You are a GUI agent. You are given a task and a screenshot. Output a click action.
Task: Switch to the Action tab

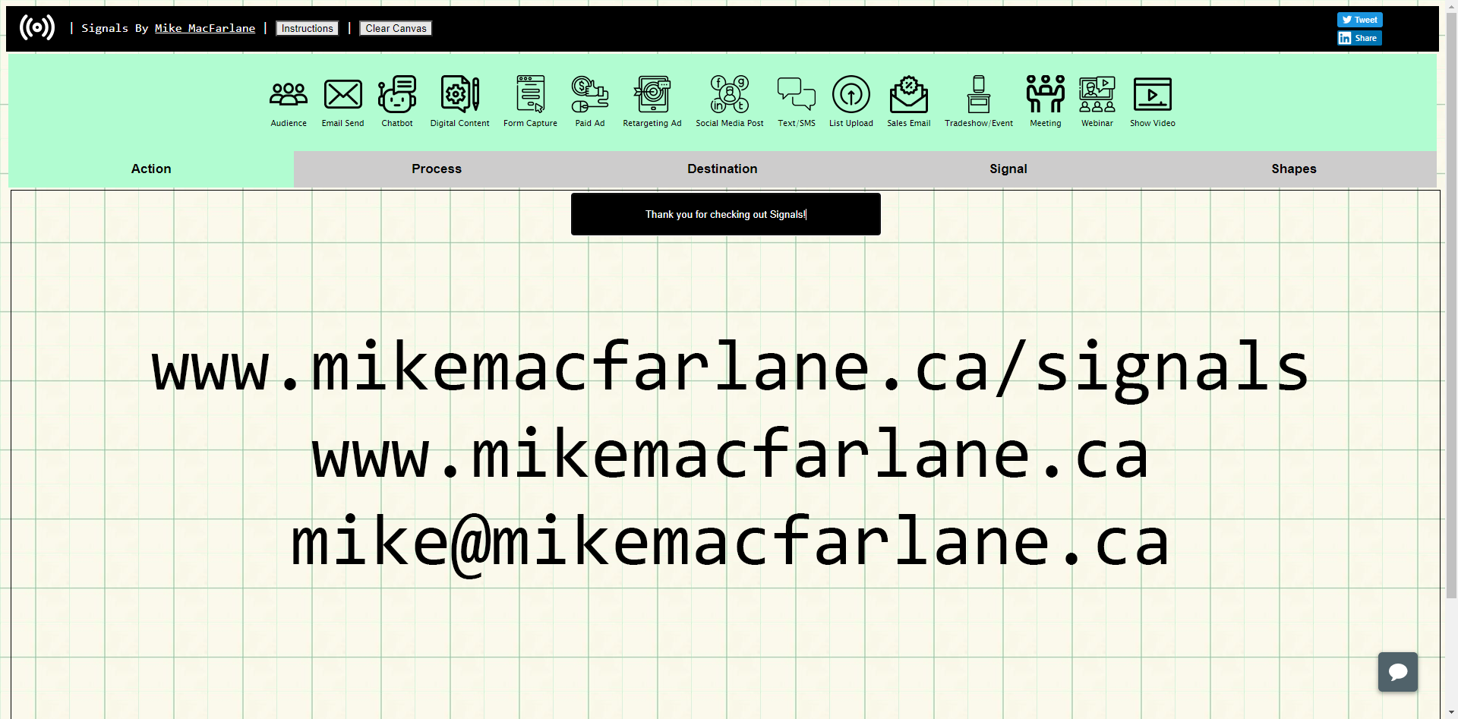(151, 169)
